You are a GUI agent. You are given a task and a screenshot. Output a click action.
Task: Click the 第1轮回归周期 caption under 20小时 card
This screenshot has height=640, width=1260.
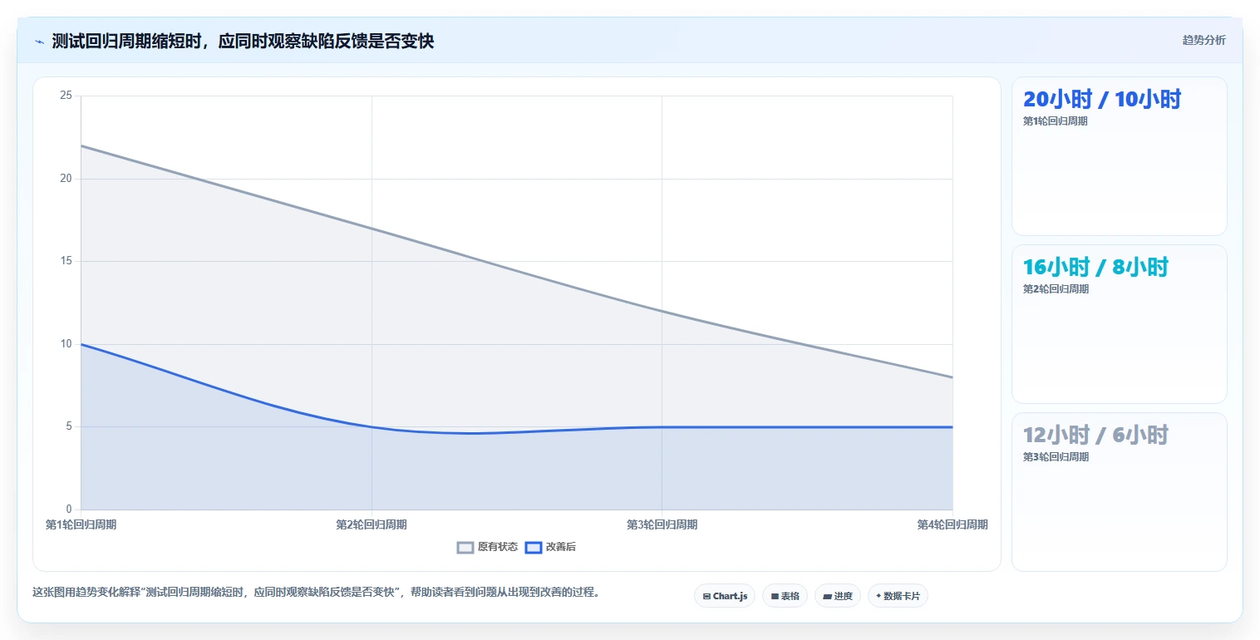(1056, 121)
